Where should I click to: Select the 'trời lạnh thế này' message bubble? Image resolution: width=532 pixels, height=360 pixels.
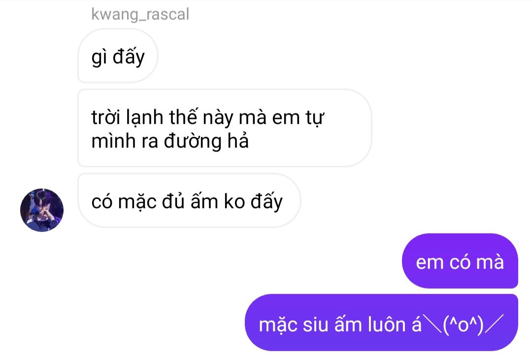pyautogui.click(x=225, y=128)
